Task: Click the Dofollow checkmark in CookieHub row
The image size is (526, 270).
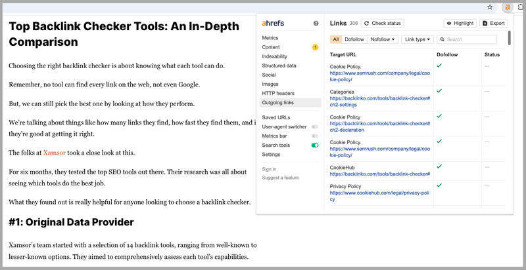Action: [439, 166]
